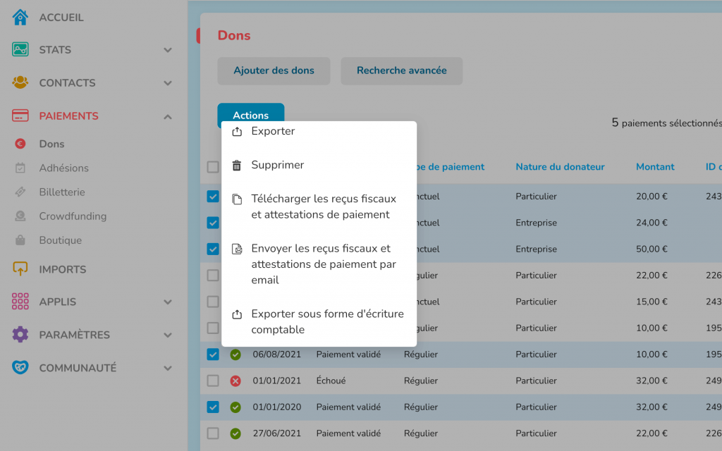Click the Paramètres gear icon
This screenshot has height=451, width=722.
tap(20, 335)
